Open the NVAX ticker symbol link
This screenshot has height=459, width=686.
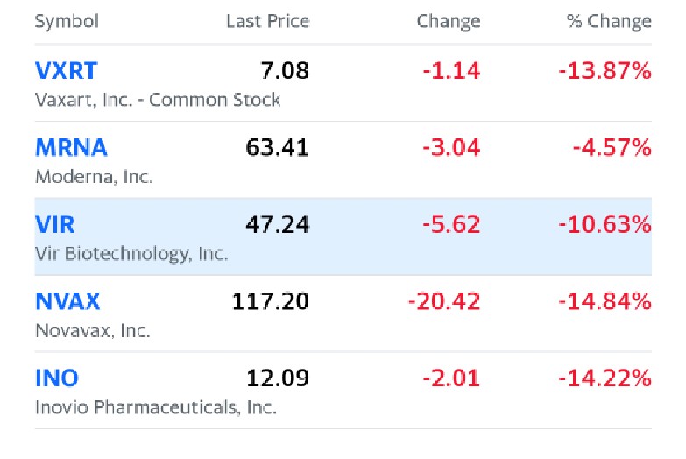(x=67, y=302)
